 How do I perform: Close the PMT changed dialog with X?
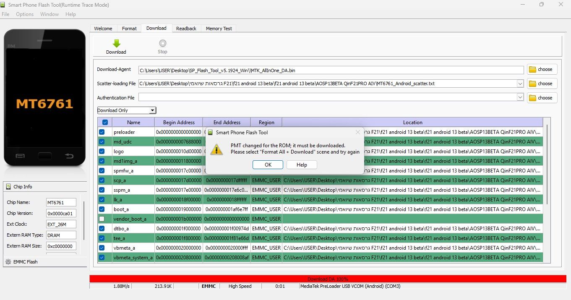tap(358, 132)
